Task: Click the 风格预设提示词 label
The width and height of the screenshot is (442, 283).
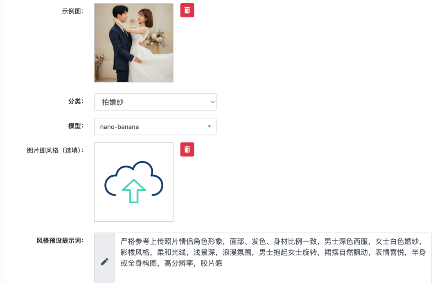Action: [60, 241]
